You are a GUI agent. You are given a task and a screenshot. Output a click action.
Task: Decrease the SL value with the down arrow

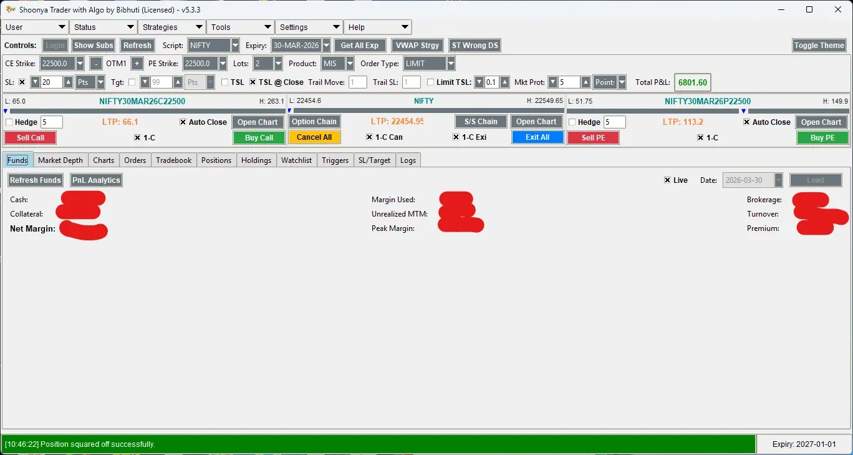35,82
